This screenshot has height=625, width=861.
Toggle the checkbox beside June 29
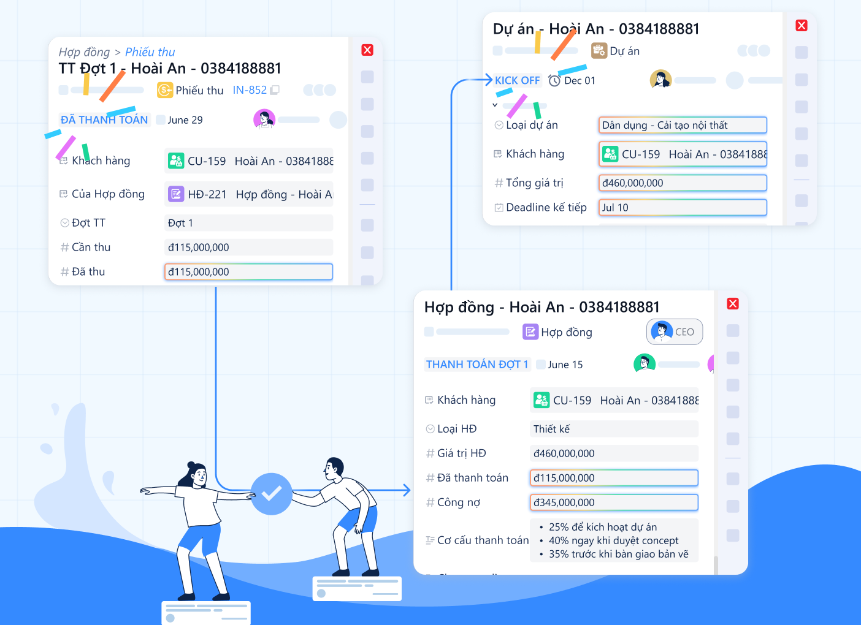[161, 120]
